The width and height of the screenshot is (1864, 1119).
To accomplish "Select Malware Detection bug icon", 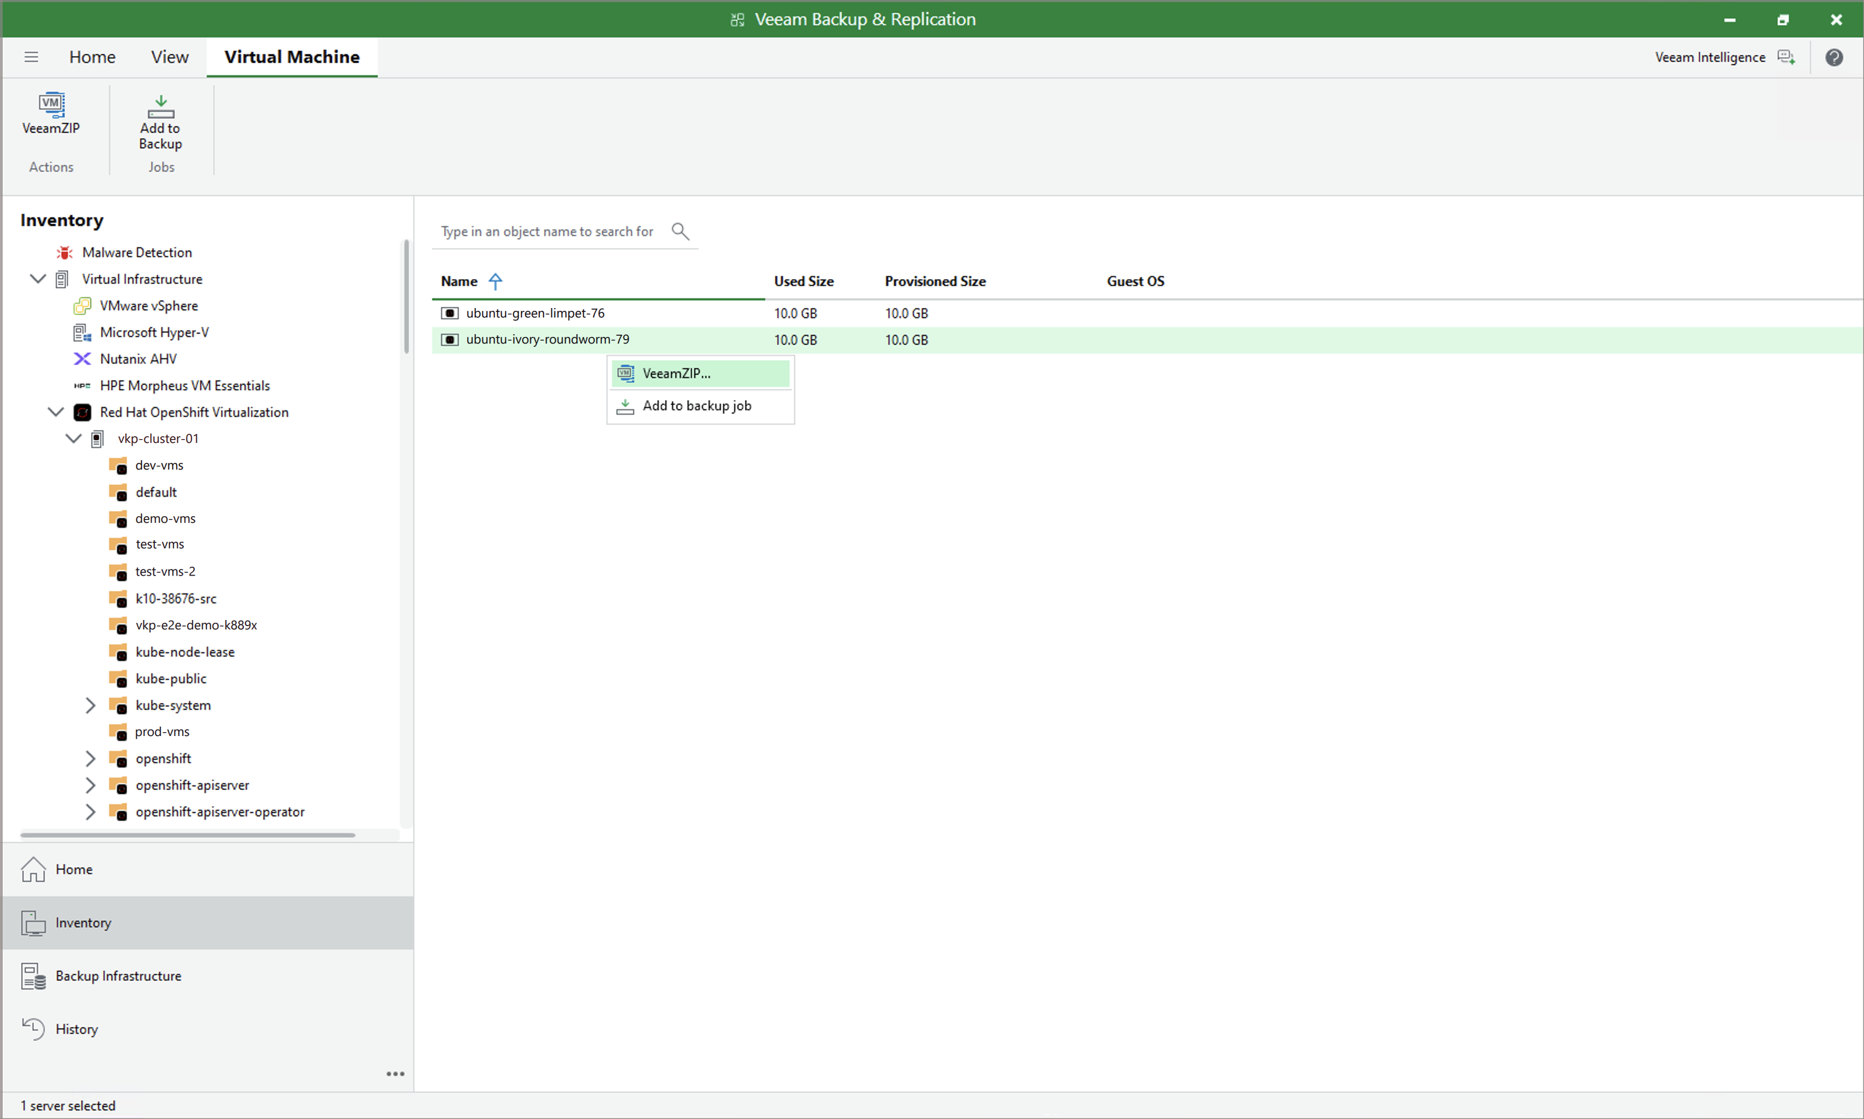I will click(65, 253).
